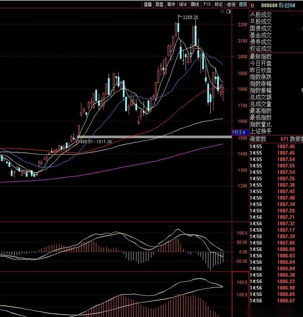Click the 科创50 index title

pos(287,5)
